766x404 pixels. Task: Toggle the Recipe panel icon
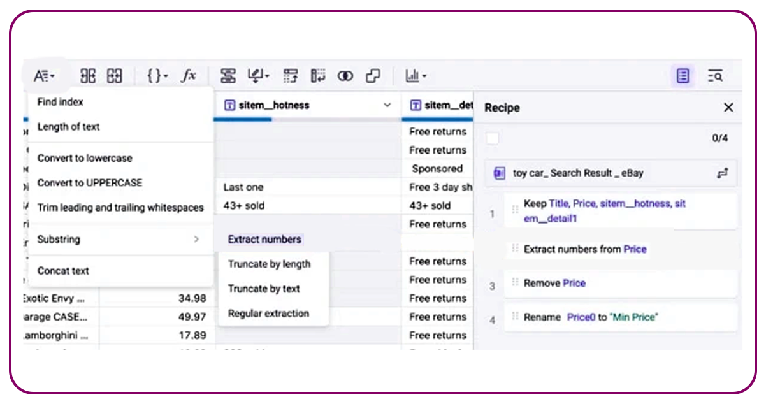click(x=683, y=76)
